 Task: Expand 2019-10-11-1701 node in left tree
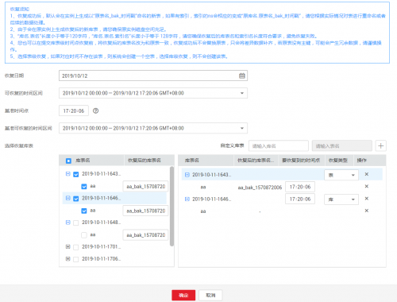click(x=68, y=246)
